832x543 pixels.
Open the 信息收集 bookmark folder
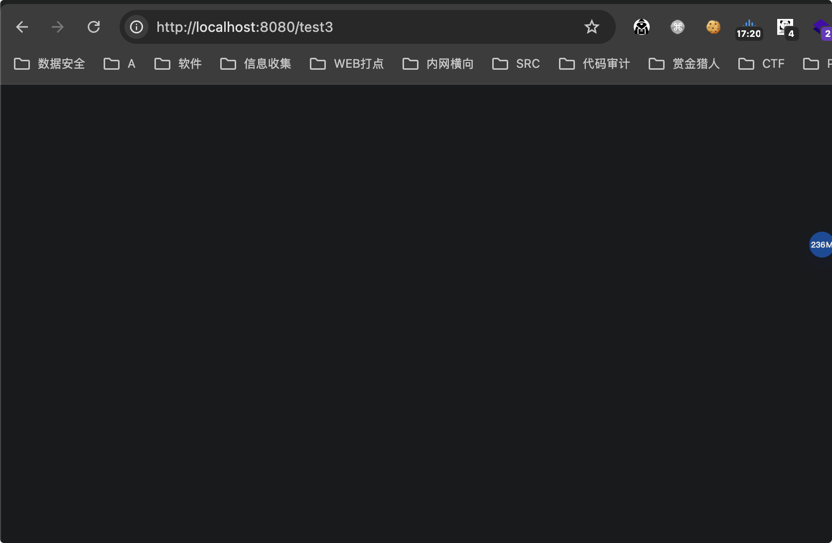point(256,64)
